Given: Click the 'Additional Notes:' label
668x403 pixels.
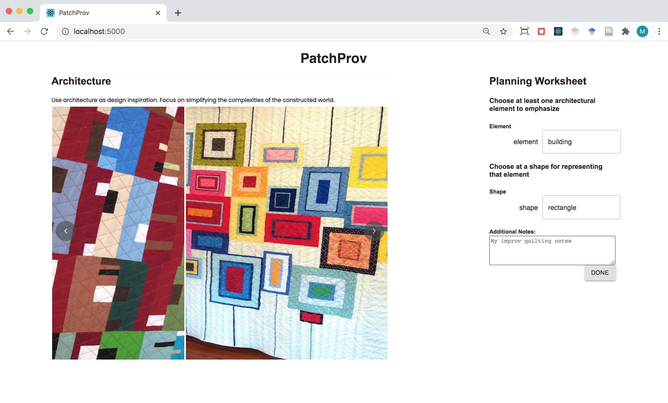Looking at the screenshot, I should coord(512,232).
